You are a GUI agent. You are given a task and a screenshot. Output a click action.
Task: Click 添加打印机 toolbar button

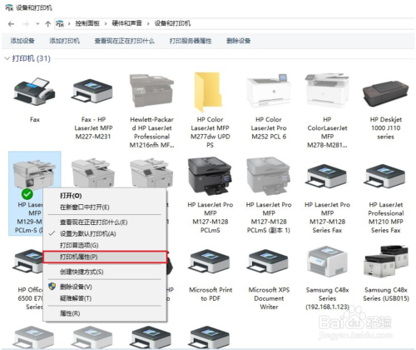[64, 41]
